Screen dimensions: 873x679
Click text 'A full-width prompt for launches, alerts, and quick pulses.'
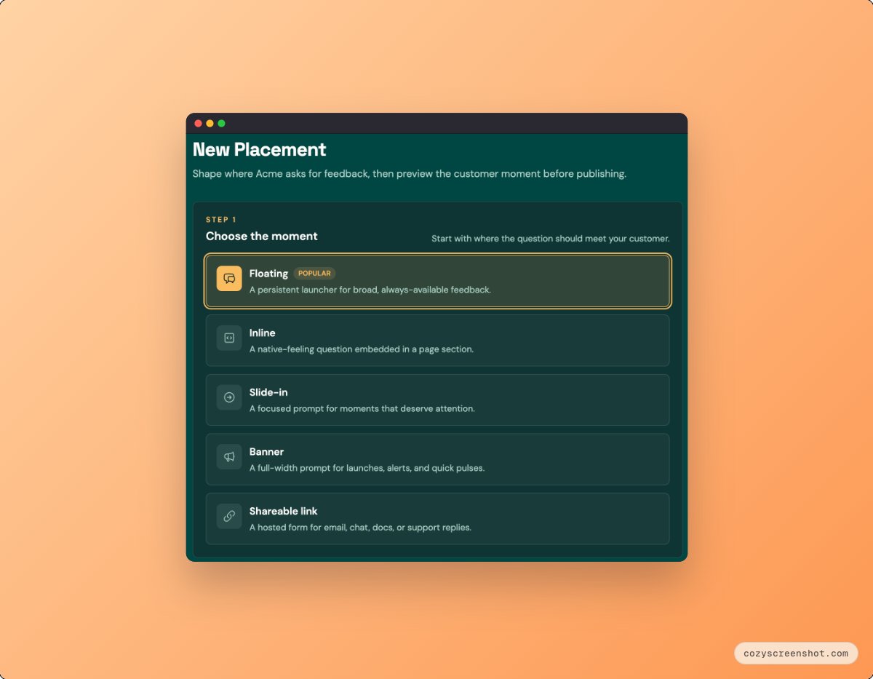(x=367, y=468)
